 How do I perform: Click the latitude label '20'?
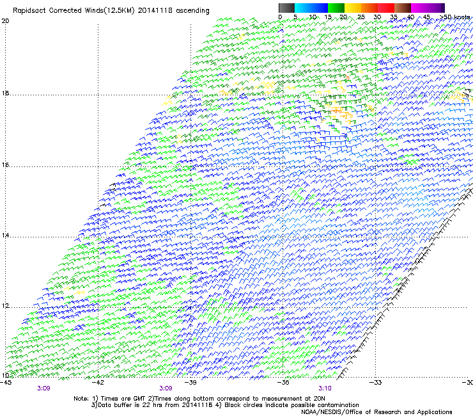(x=5, y=21)
